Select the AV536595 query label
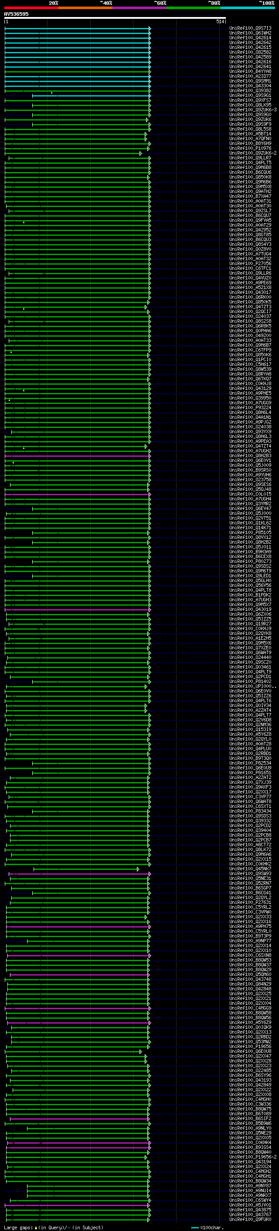Screen dimensions: 279x1231 click(x=16, y=14)
